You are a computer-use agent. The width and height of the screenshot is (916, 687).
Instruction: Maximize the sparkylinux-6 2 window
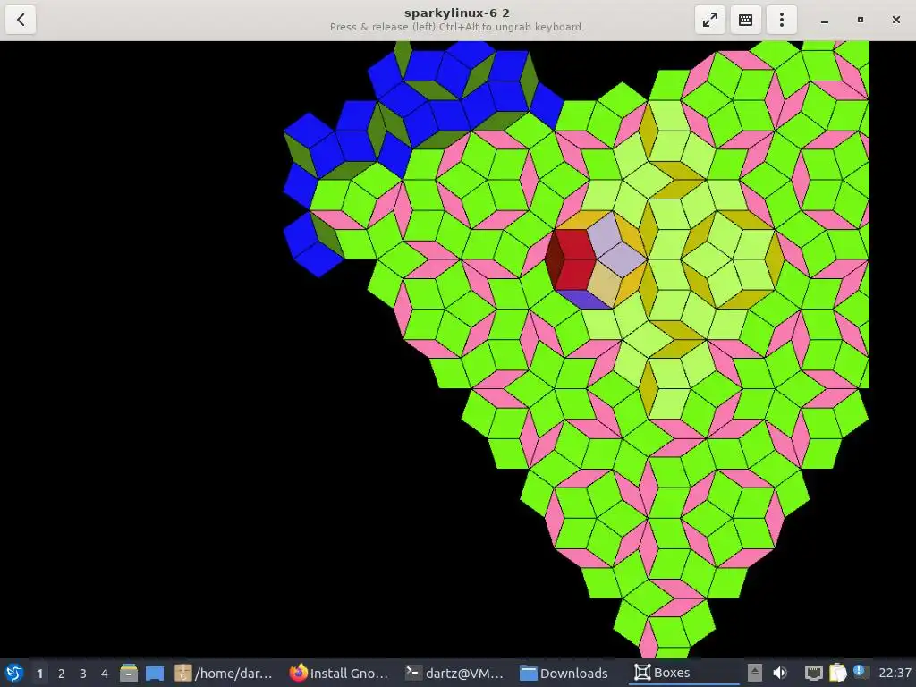[x=860, y=20]
